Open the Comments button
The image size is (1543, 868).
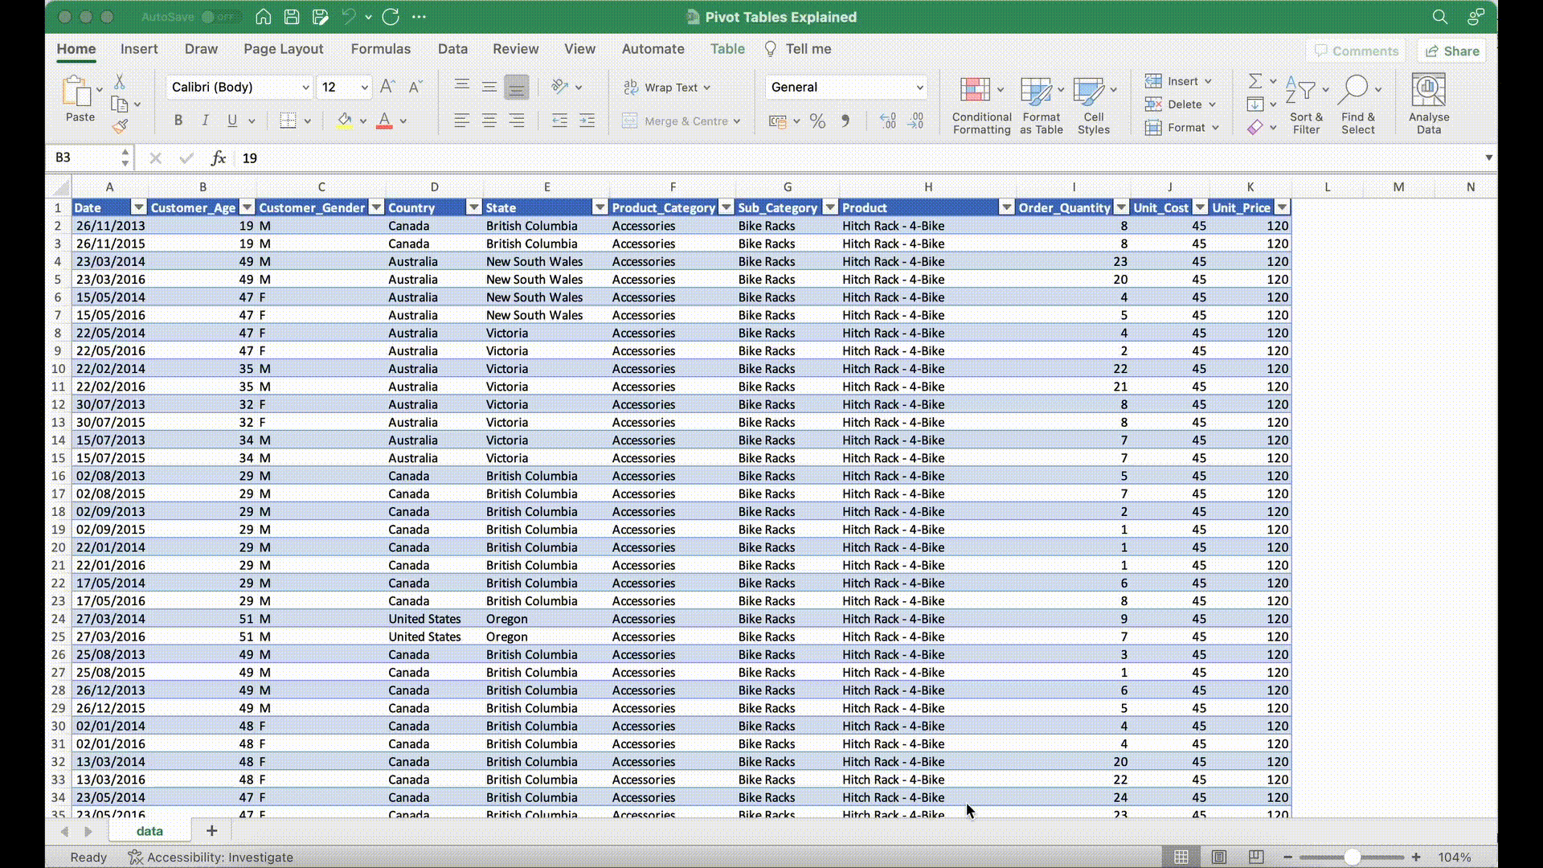click(x=1356, y=51)
